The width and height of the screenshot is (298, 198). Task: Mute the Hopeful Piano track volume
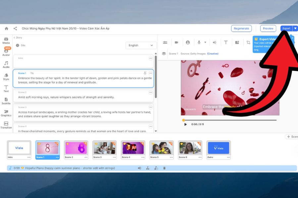coord(139,168)
